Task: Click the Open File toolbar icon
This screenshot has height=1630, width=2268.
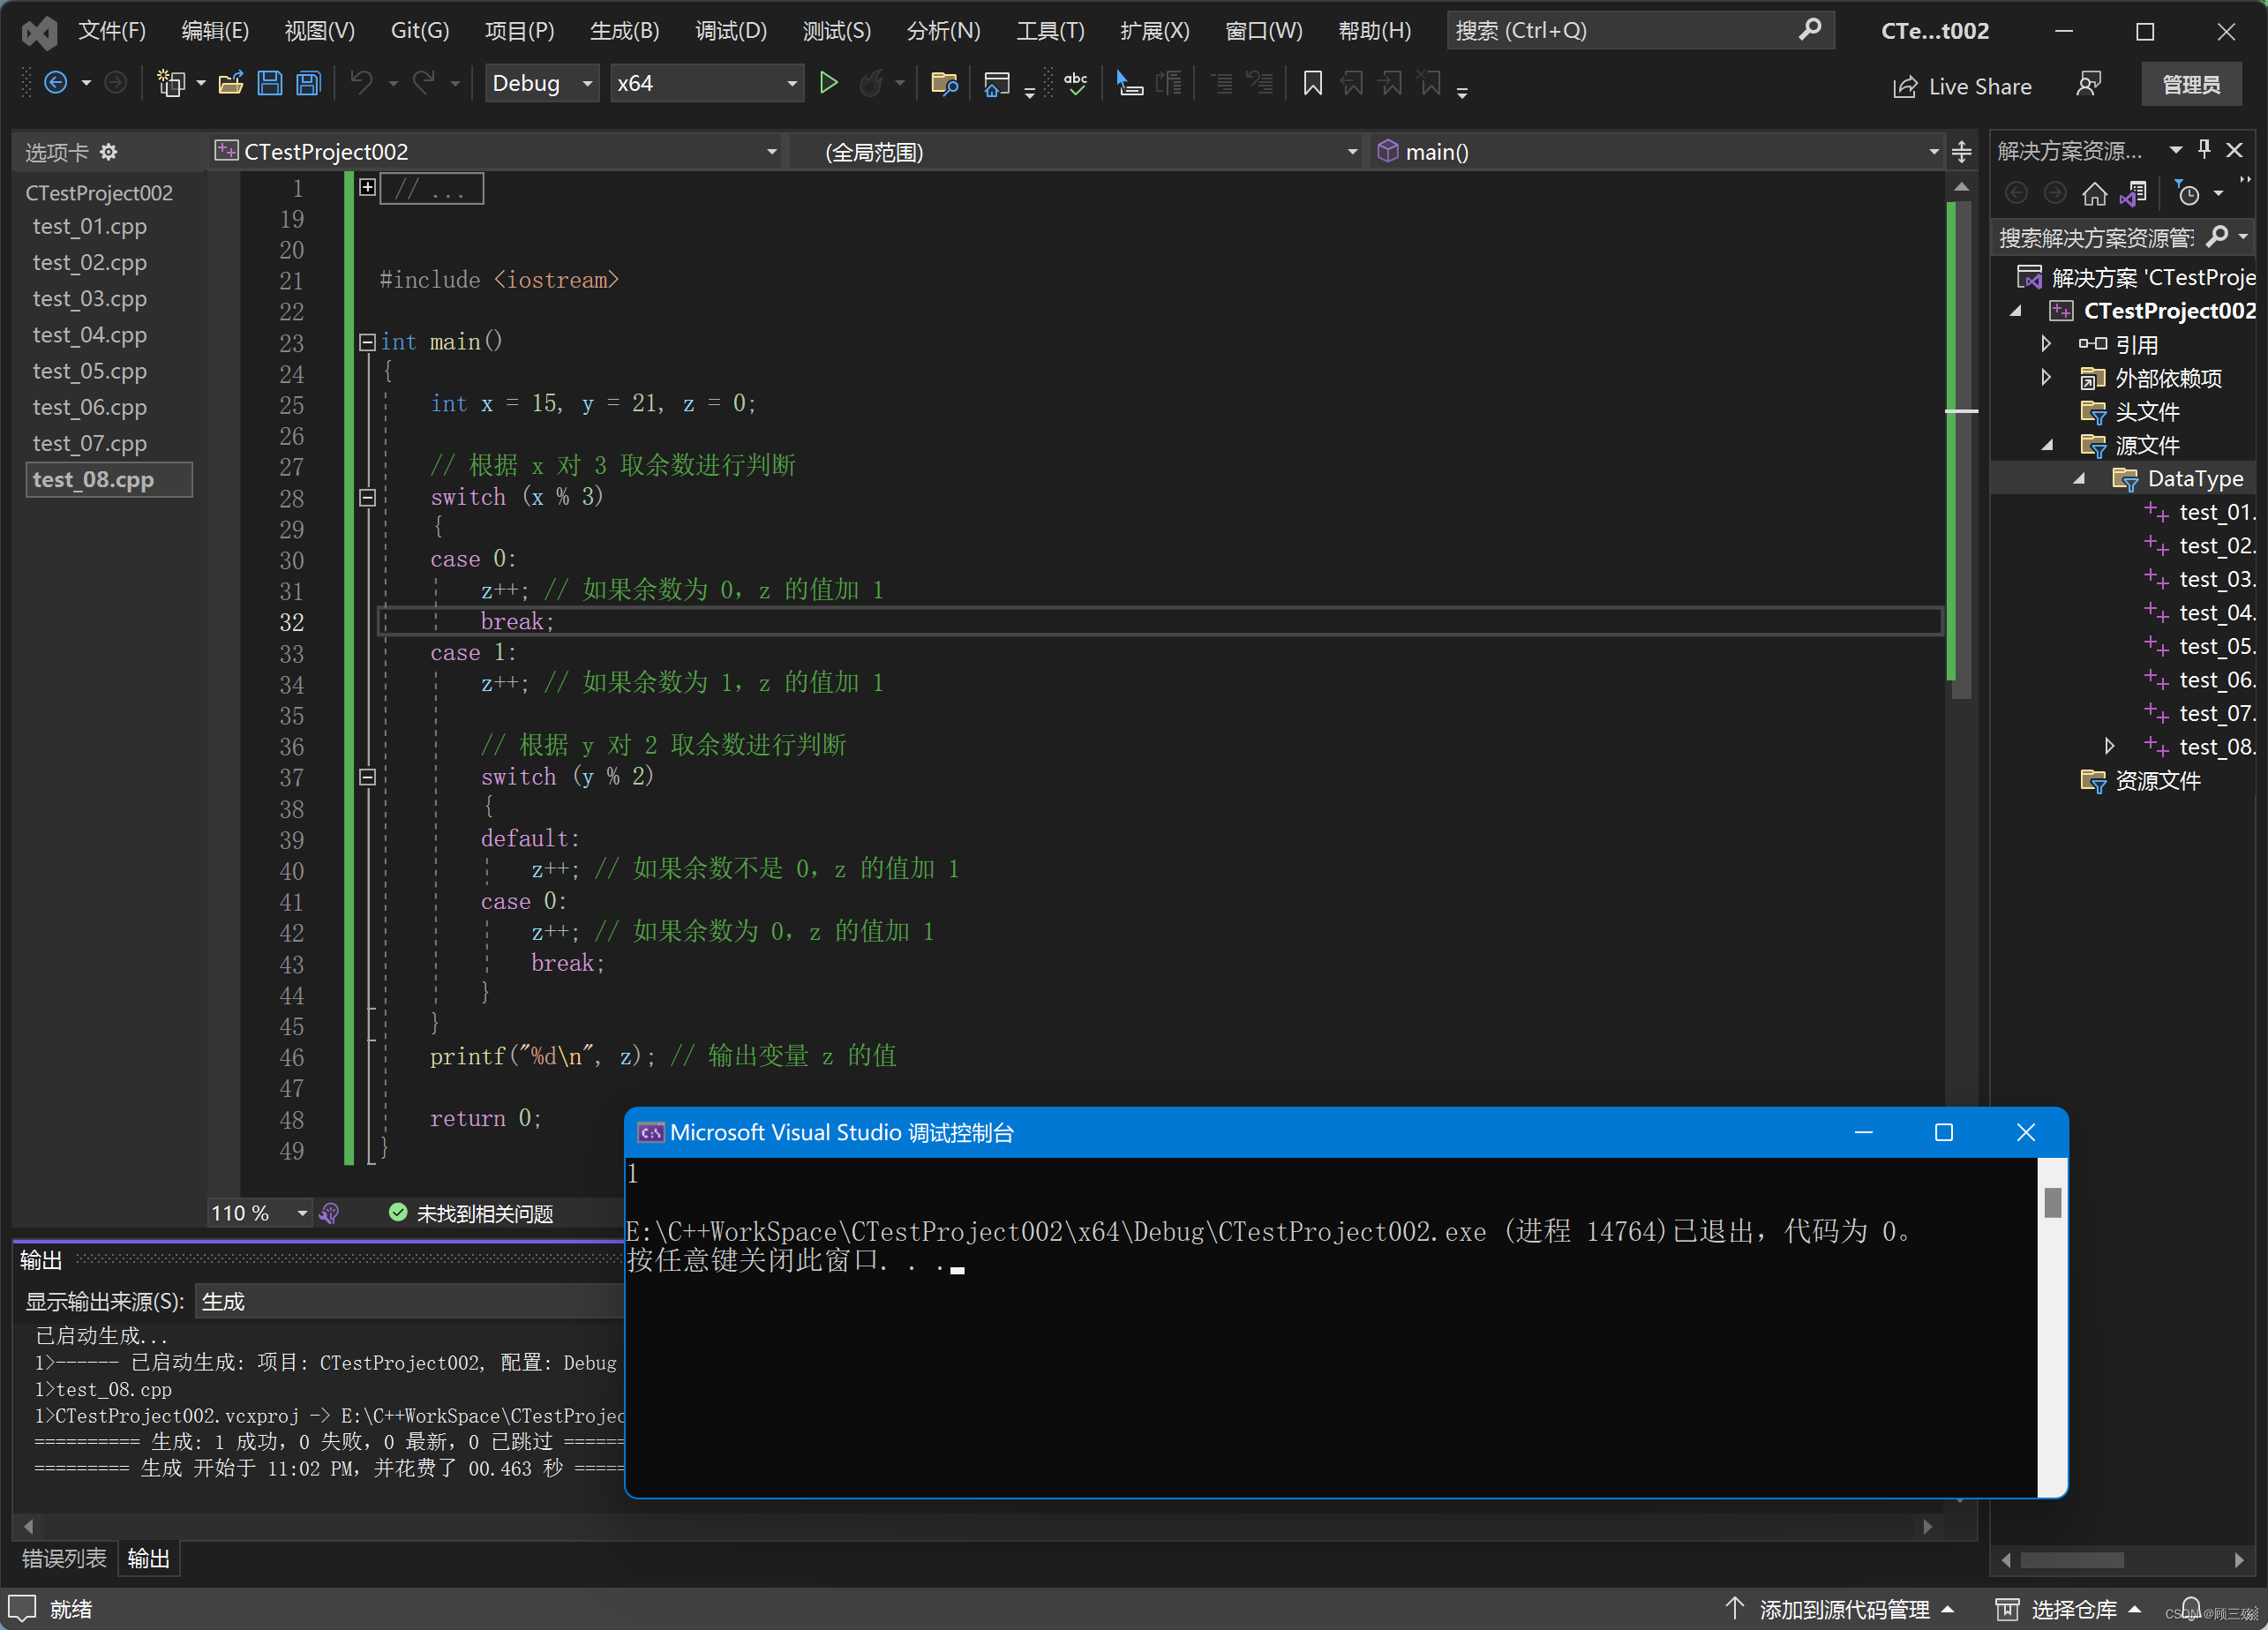Action: click(231, 83)
